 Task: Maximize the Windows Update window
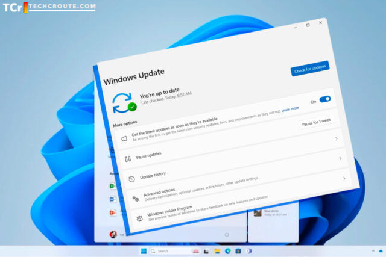[x=308, y=25]
